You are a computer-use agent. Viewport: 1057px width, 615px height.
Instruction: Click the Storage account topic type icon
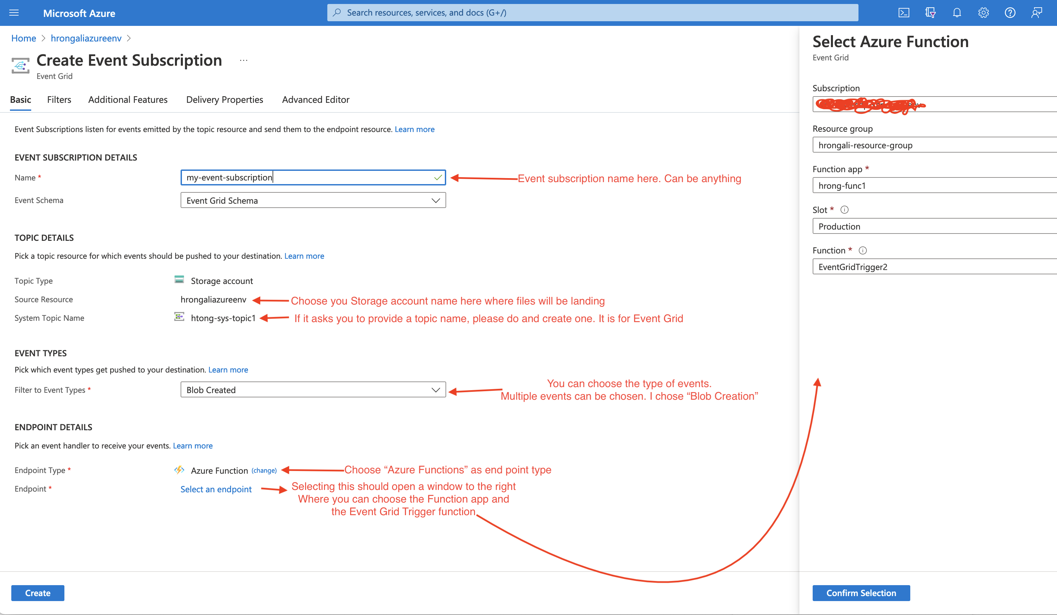(180, 280)
